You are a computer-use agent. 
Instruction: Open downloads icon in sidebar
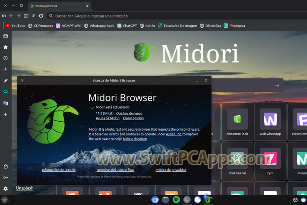6,69
